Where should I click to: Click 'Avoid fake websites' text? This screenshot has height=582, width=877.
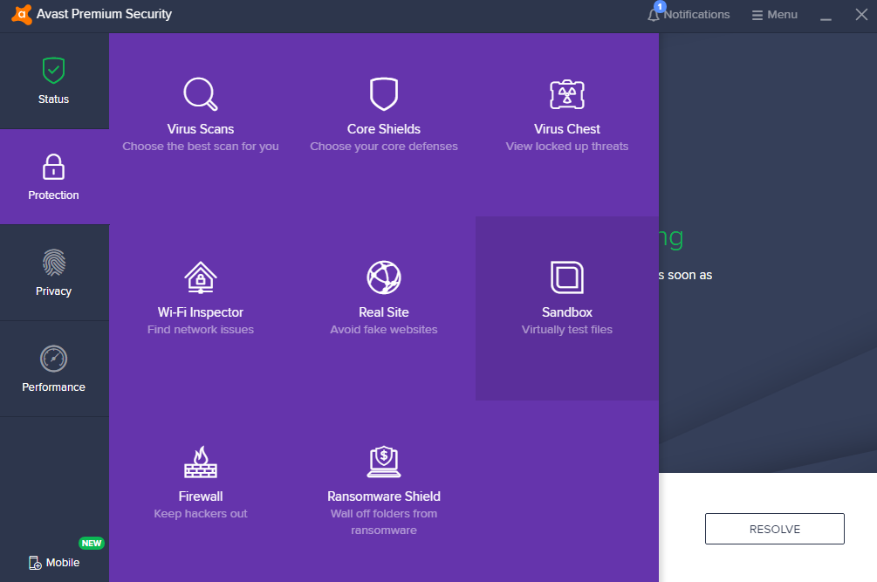(384, 330)
